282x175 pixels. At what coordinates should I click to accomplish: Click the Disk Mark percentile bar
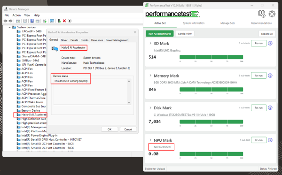click(x=211, y=122)
